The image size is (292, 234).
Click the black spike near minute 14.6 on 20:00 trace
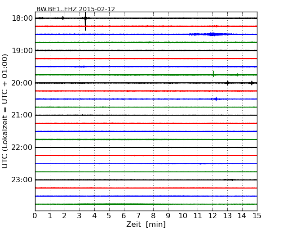pos(252,83)
